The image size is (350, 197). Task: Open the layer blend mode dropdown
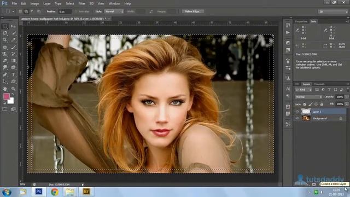(x=308, y=97)
